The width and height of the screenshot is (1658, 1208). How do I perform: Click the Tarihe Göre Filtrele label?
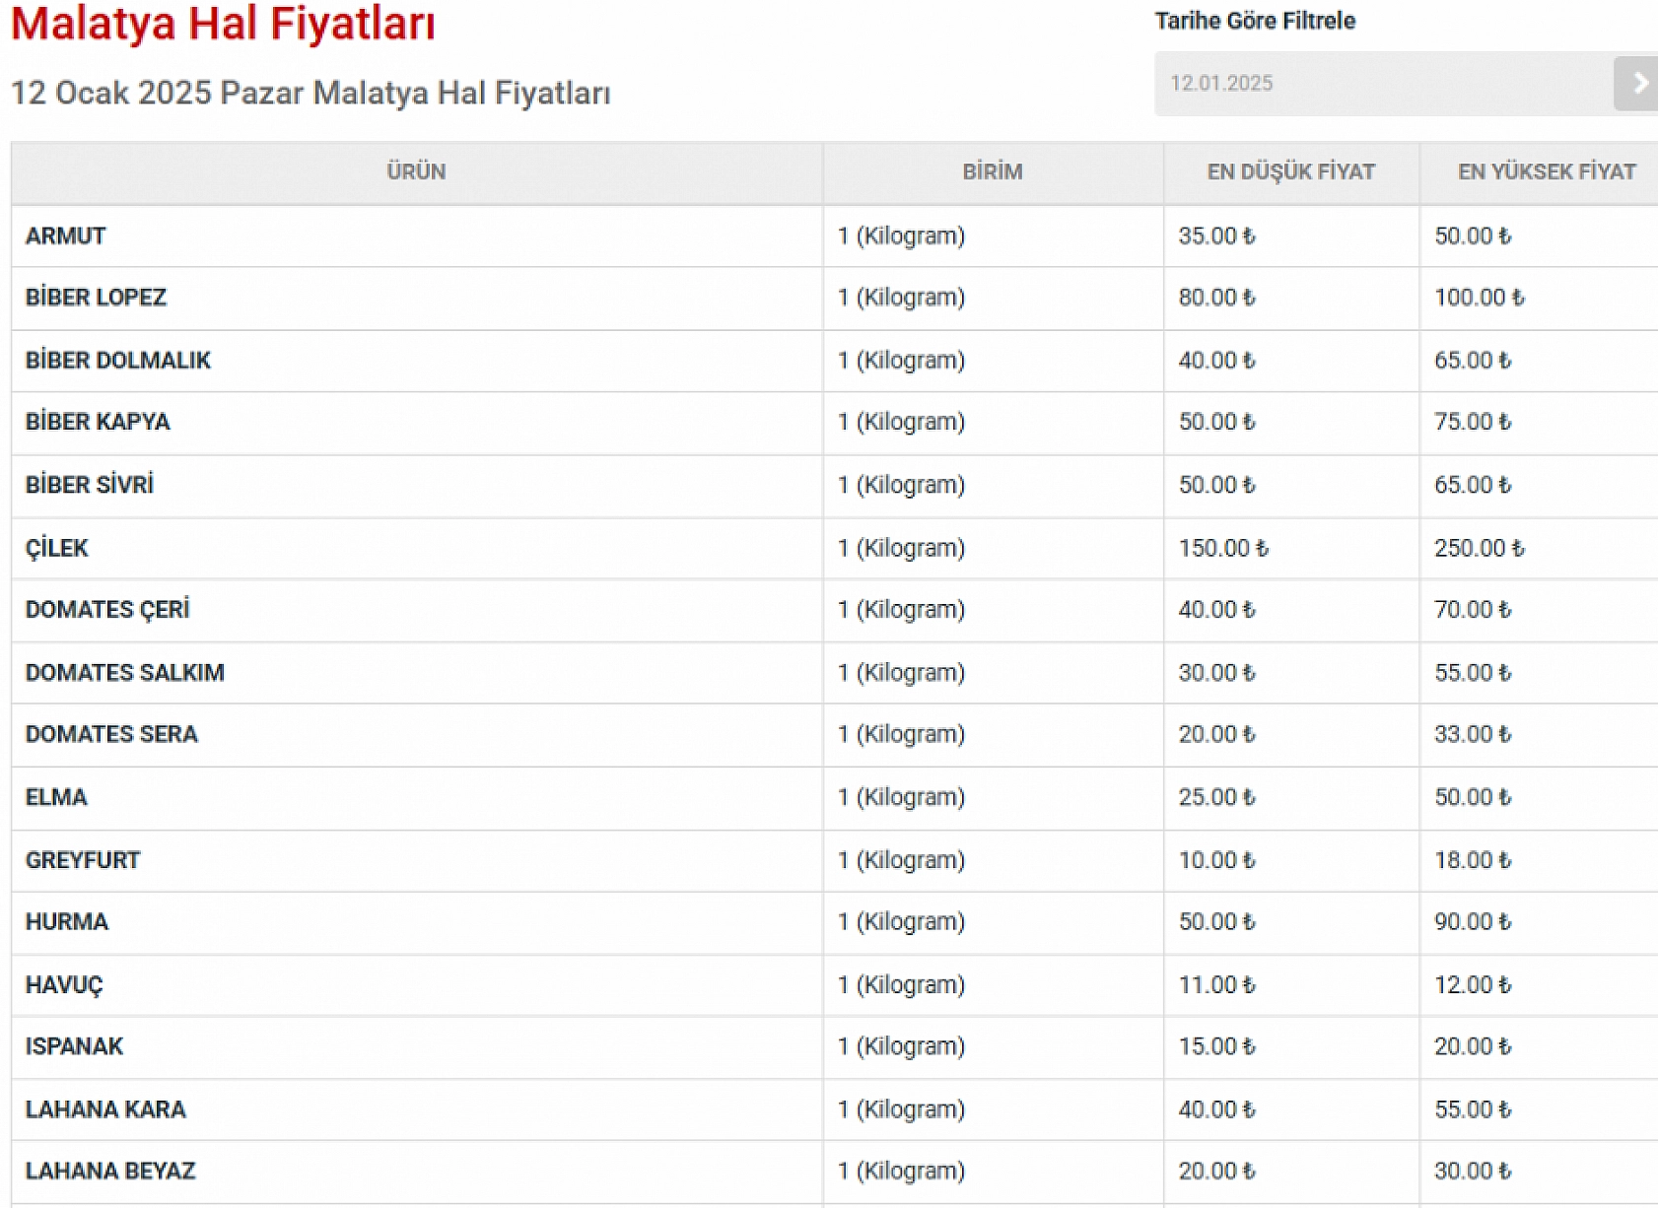[1255, 21]
